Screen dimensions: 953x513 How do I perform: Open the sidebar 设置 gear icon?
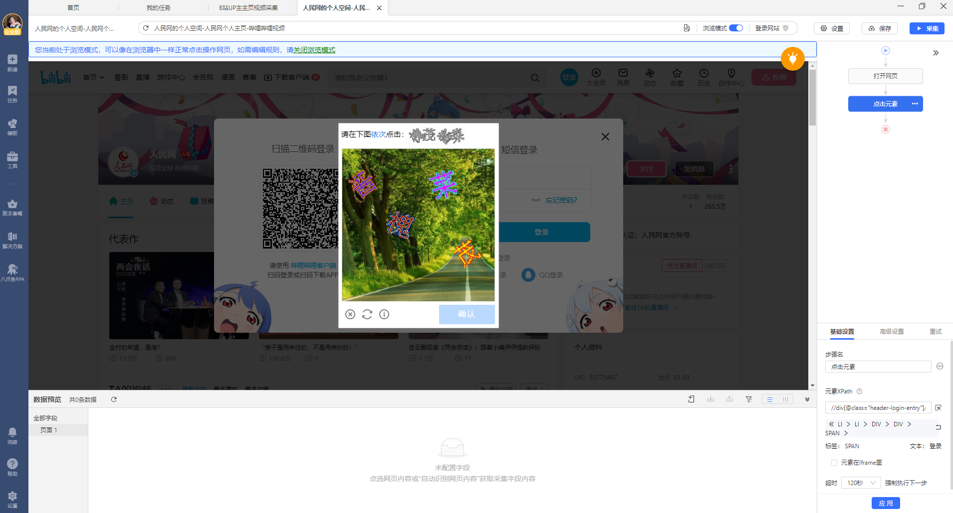click(12, 499)
